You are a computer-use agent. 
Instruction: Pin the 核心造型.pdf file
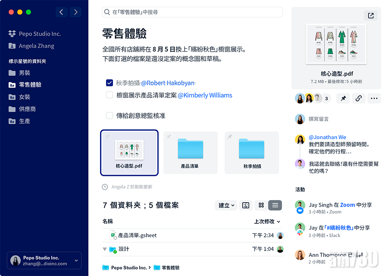[x=343, y=98]
